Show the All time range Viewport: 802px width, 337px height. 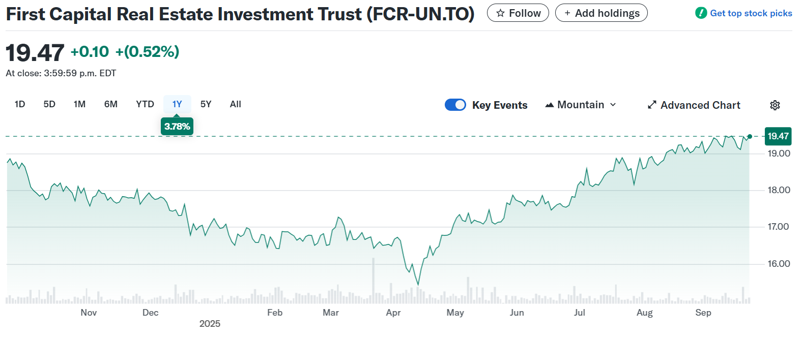[236, 104]
